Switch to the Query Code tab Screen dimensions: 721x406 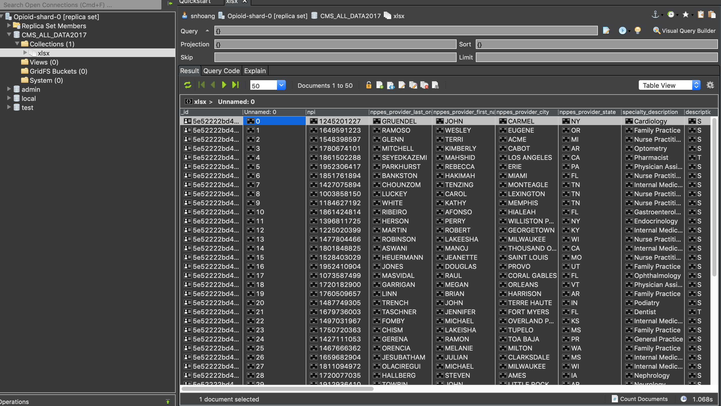click(x=221, y=71)
